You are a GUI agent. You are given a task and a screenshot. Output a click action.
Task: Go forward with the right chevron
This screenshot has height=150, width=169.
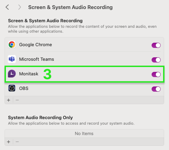click(19, 7)
